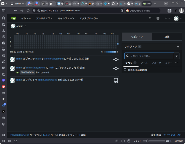This screenshot has width=185, height=144.
Task: Open the repository filter icon
Action: pos(177,56)
